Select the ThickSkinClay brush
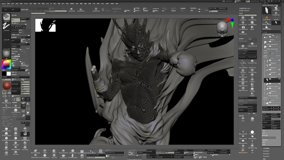The width and height of the screenshot is (284, 160). click(x=252, y=71)
